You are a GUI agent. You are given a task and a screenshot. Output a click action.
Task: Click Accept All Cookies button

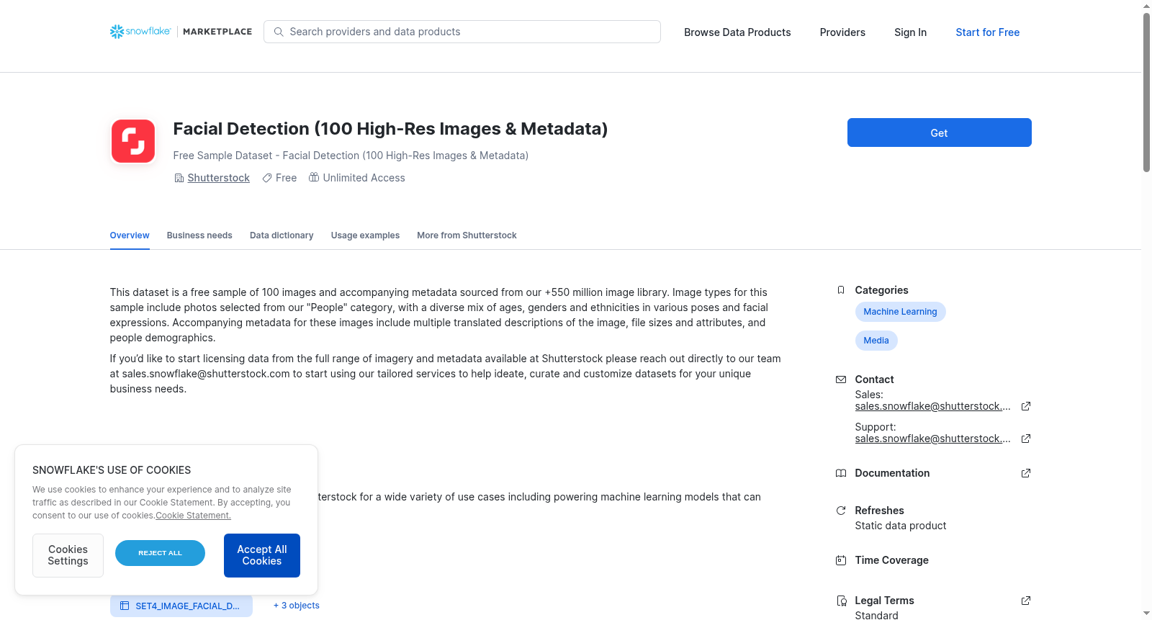pyautogui.click(x=262, y=555)
